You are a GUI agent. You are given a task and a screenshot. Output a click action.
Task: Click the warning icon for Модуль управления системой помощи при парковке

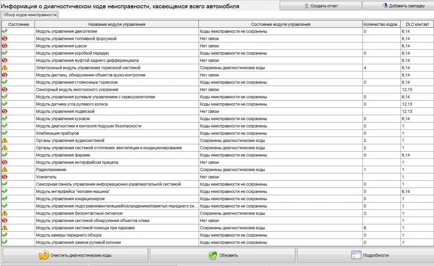coord(5,228)
